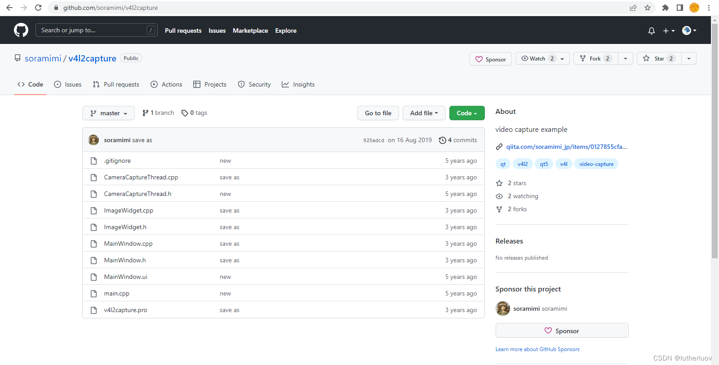Open the Add file dropdown
Viewport: 719px width, 365px height.
pyautogui.click(x=424, y=113)
